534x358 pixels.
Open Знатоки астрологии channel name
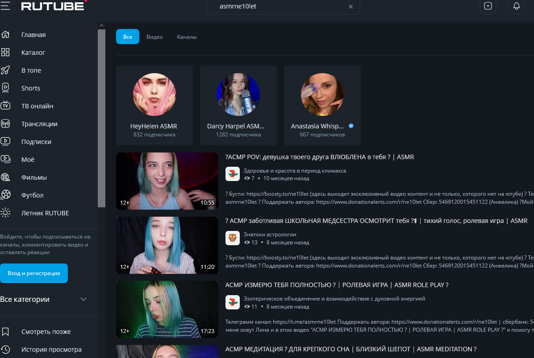[x=270, y=235]
